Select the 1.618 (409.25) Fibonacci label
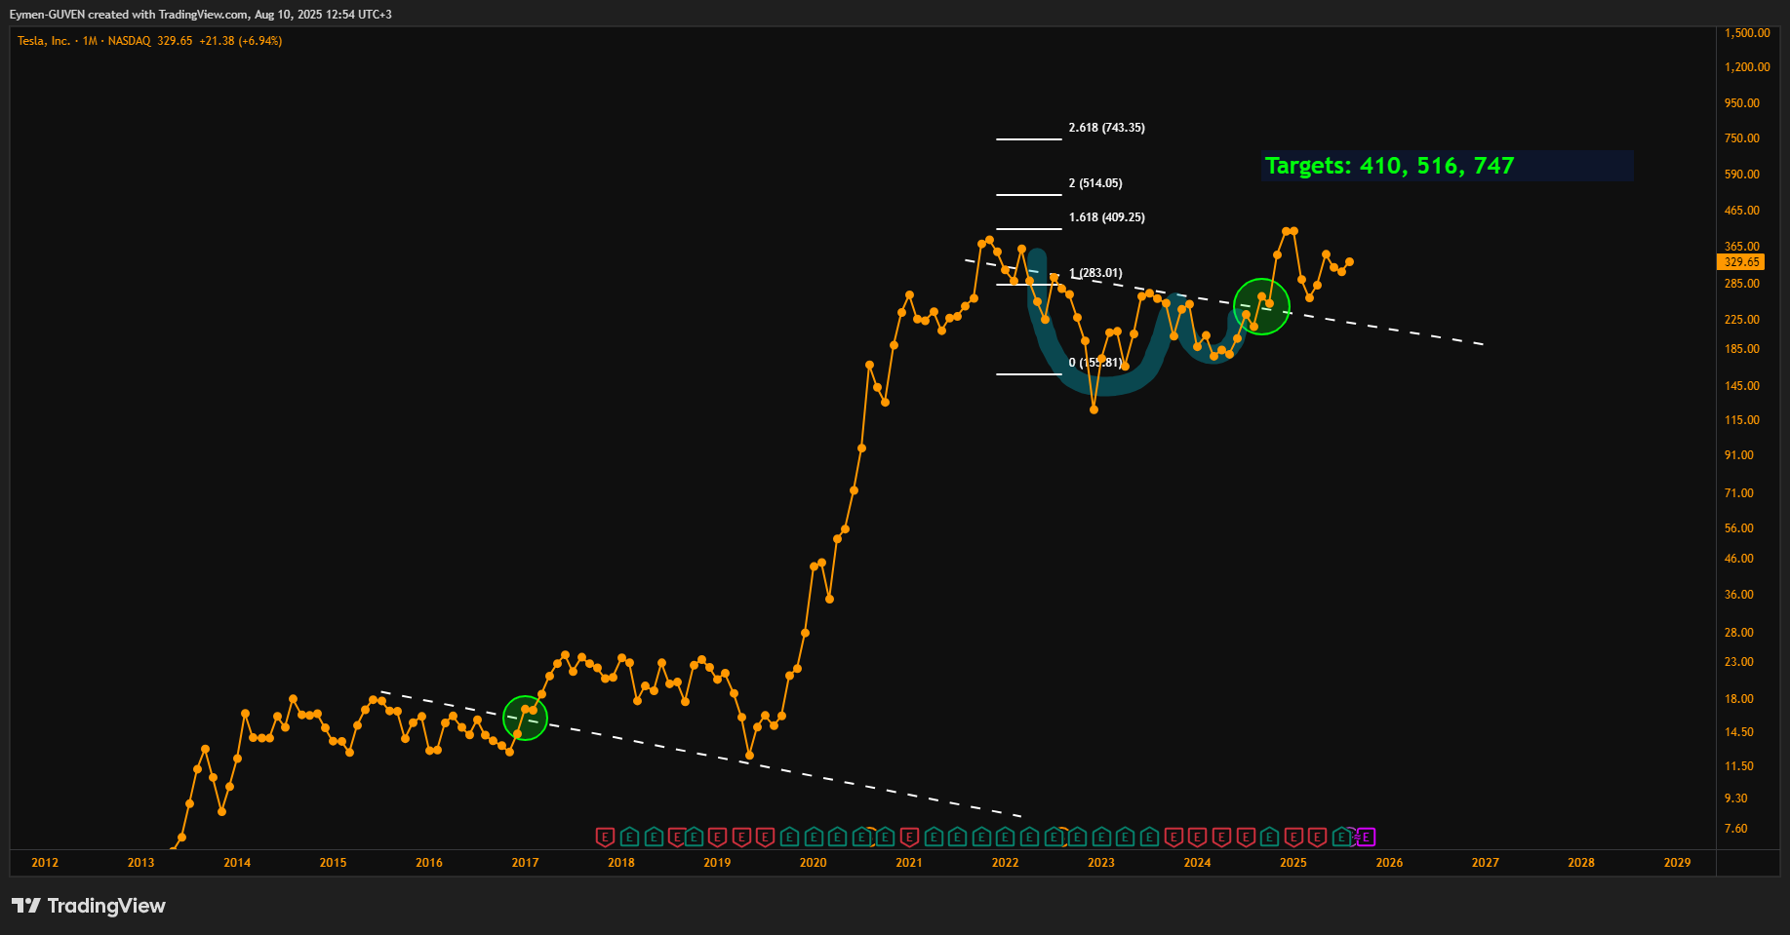 point(1106,217)
